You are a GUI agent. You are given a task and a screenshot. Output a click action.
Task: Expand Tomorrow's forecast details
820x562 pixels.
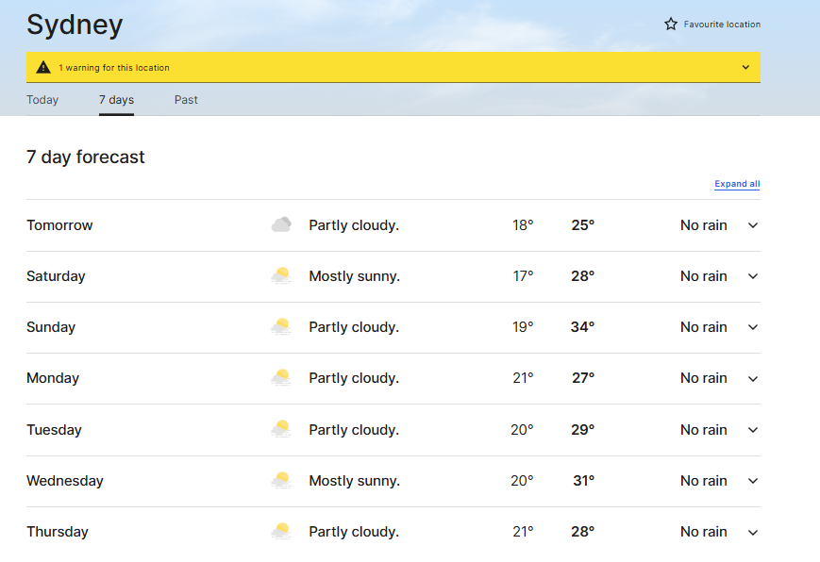point(753,225)
